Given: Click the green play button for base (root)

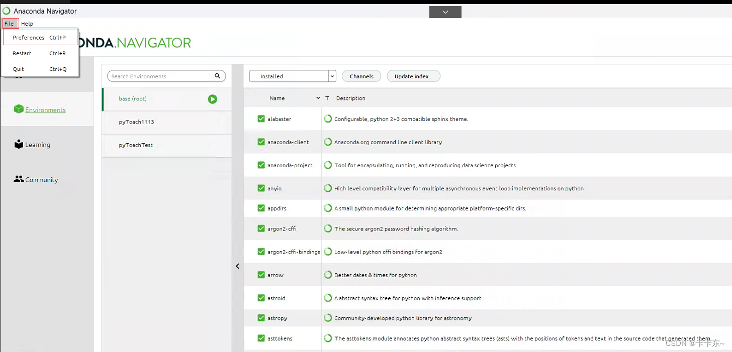Looking at the screenshot, I should pos(212,99).
